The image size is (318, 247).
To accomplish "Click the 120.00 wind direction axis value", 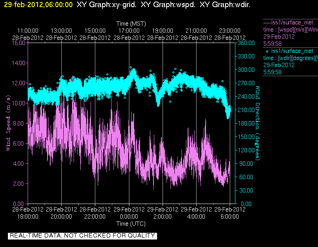I will click(246, 150).
